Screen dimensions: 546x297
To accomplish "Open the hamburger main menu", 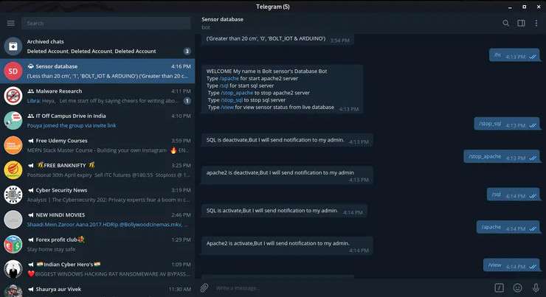I will (11, 24).
